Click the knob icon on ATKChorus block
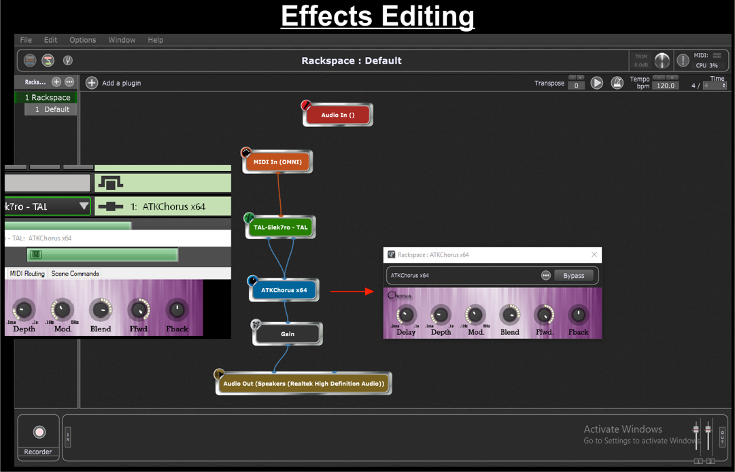The image size is (735, 472). (x=253, y=280)
